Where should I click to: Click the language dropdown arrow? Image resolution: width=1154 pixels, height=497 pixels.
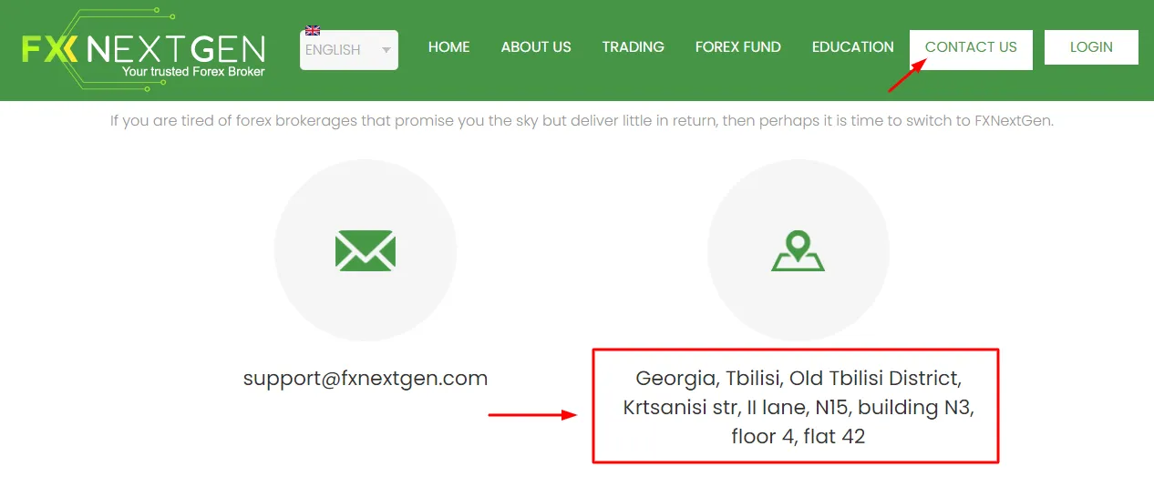[386, 50]
